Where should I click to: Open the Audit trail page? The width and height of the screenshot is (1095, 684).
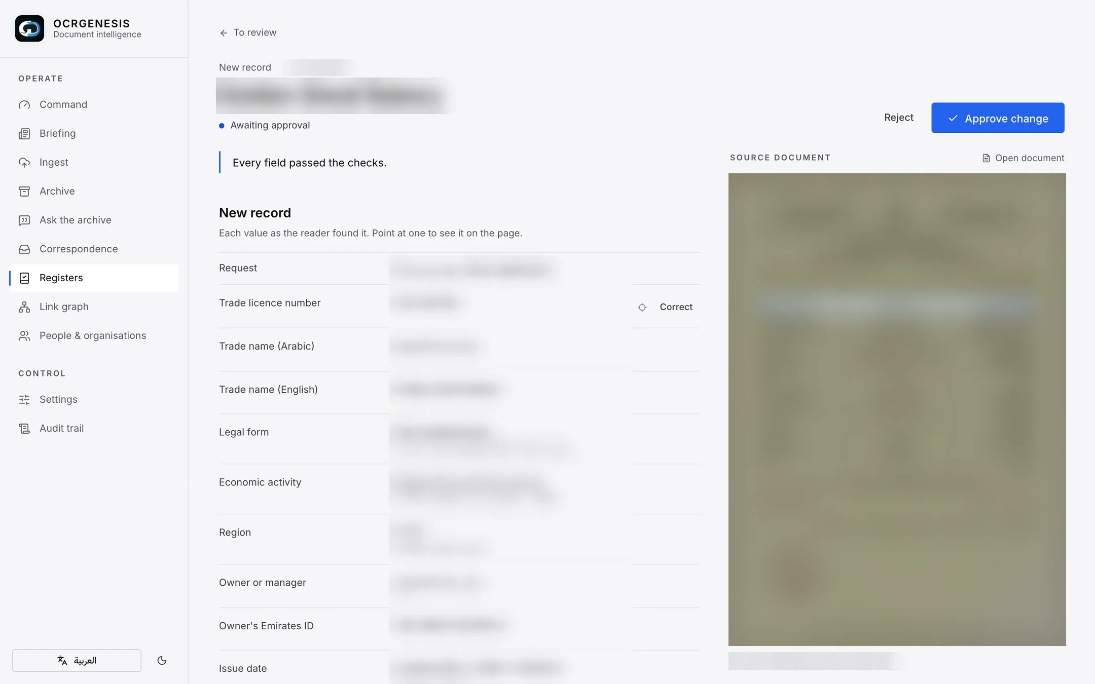click(94, 428)
